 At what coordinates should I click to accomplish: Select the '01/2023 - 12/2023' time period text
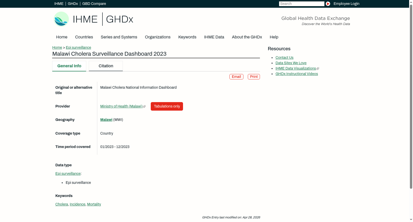pyautogui.click(x=115, y=147)
